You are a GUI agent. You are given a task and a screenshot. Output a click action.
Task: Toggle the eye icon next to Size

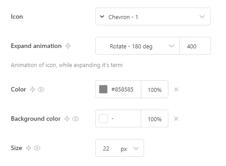click(x=37, y=148)
